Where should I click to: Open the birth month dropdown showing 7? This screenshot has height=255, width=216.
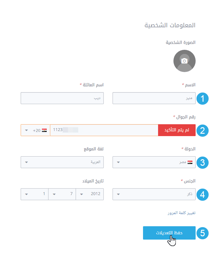[62, 194]
